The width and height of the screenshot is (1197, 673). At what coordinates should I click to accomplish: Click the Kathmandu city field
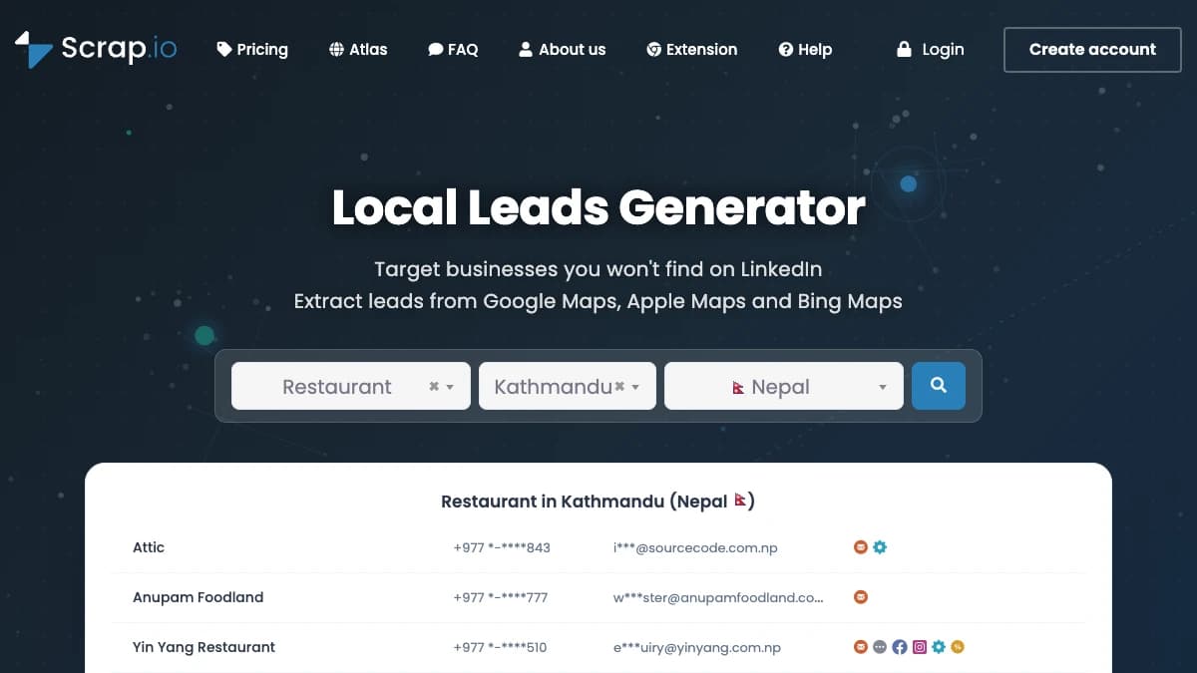click(568, 386)
